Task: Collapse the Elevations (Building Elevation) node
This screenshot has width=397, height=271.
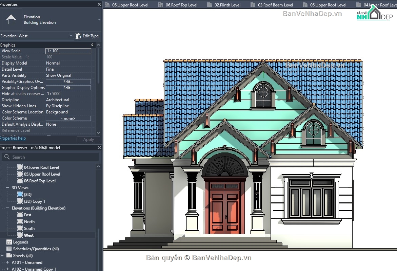Action: pyautogui.click(x=7, y=208)
